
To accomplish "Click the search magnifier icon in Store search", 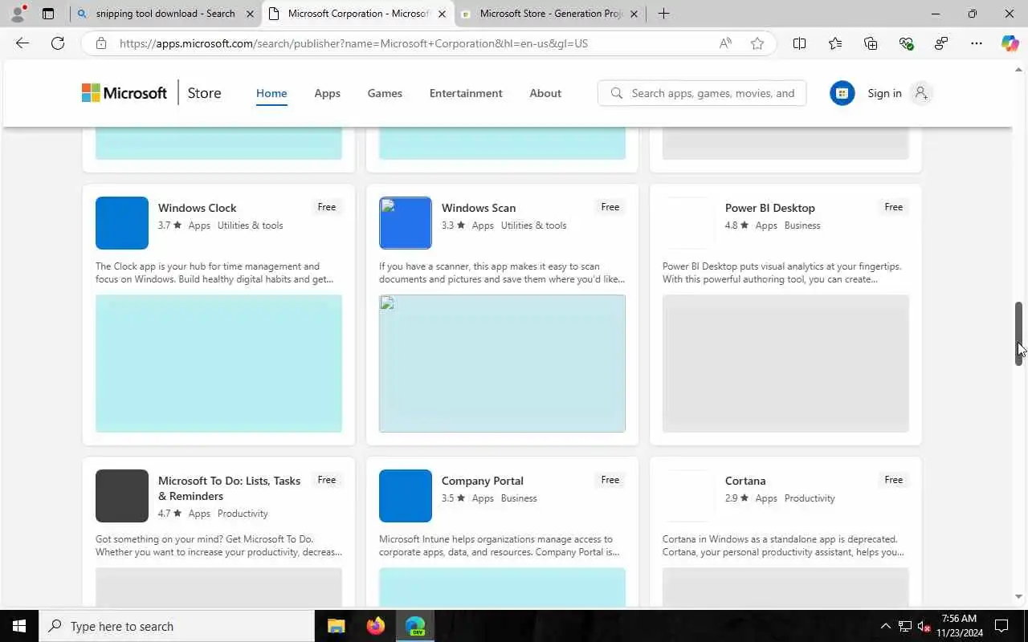I will (617, 93).
